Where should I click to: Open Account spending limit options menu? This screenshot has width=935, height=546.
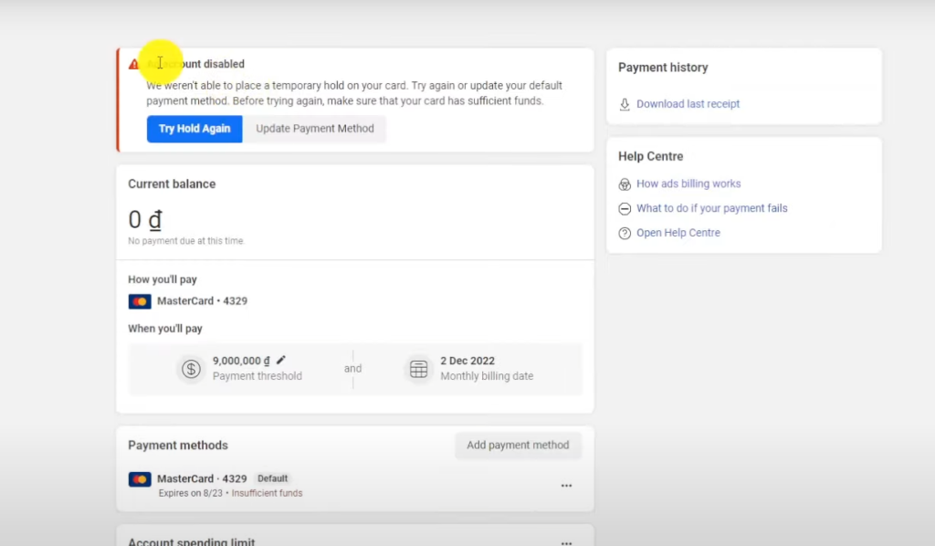(x=566, y=542)
